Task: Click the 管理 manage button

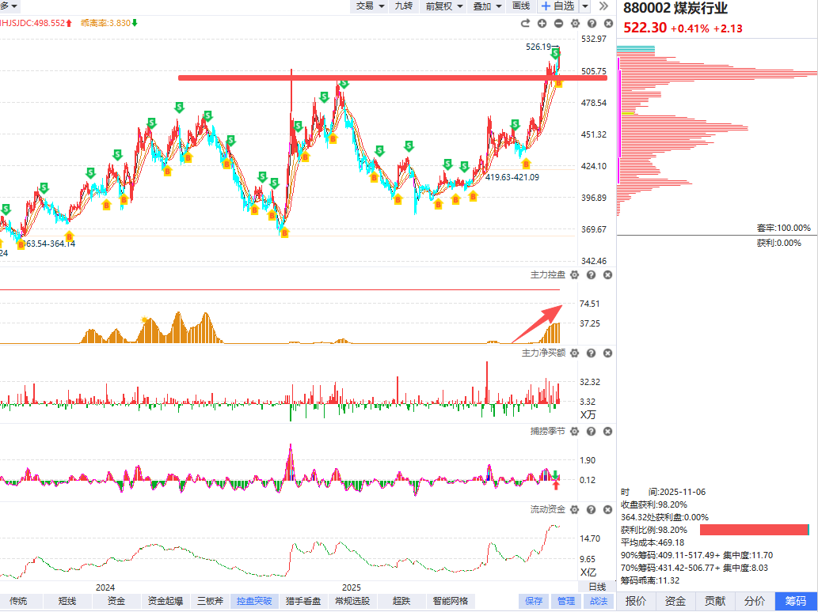Action: [x=566, y=601]
